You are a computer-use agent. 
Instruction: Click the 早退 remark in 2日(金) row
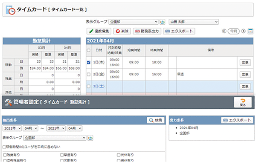pos(180,75)
